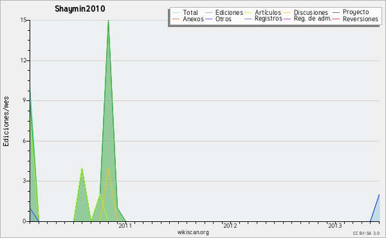
Task: Click the red Reversiones legend line swatch
Action: coord(336,19)
